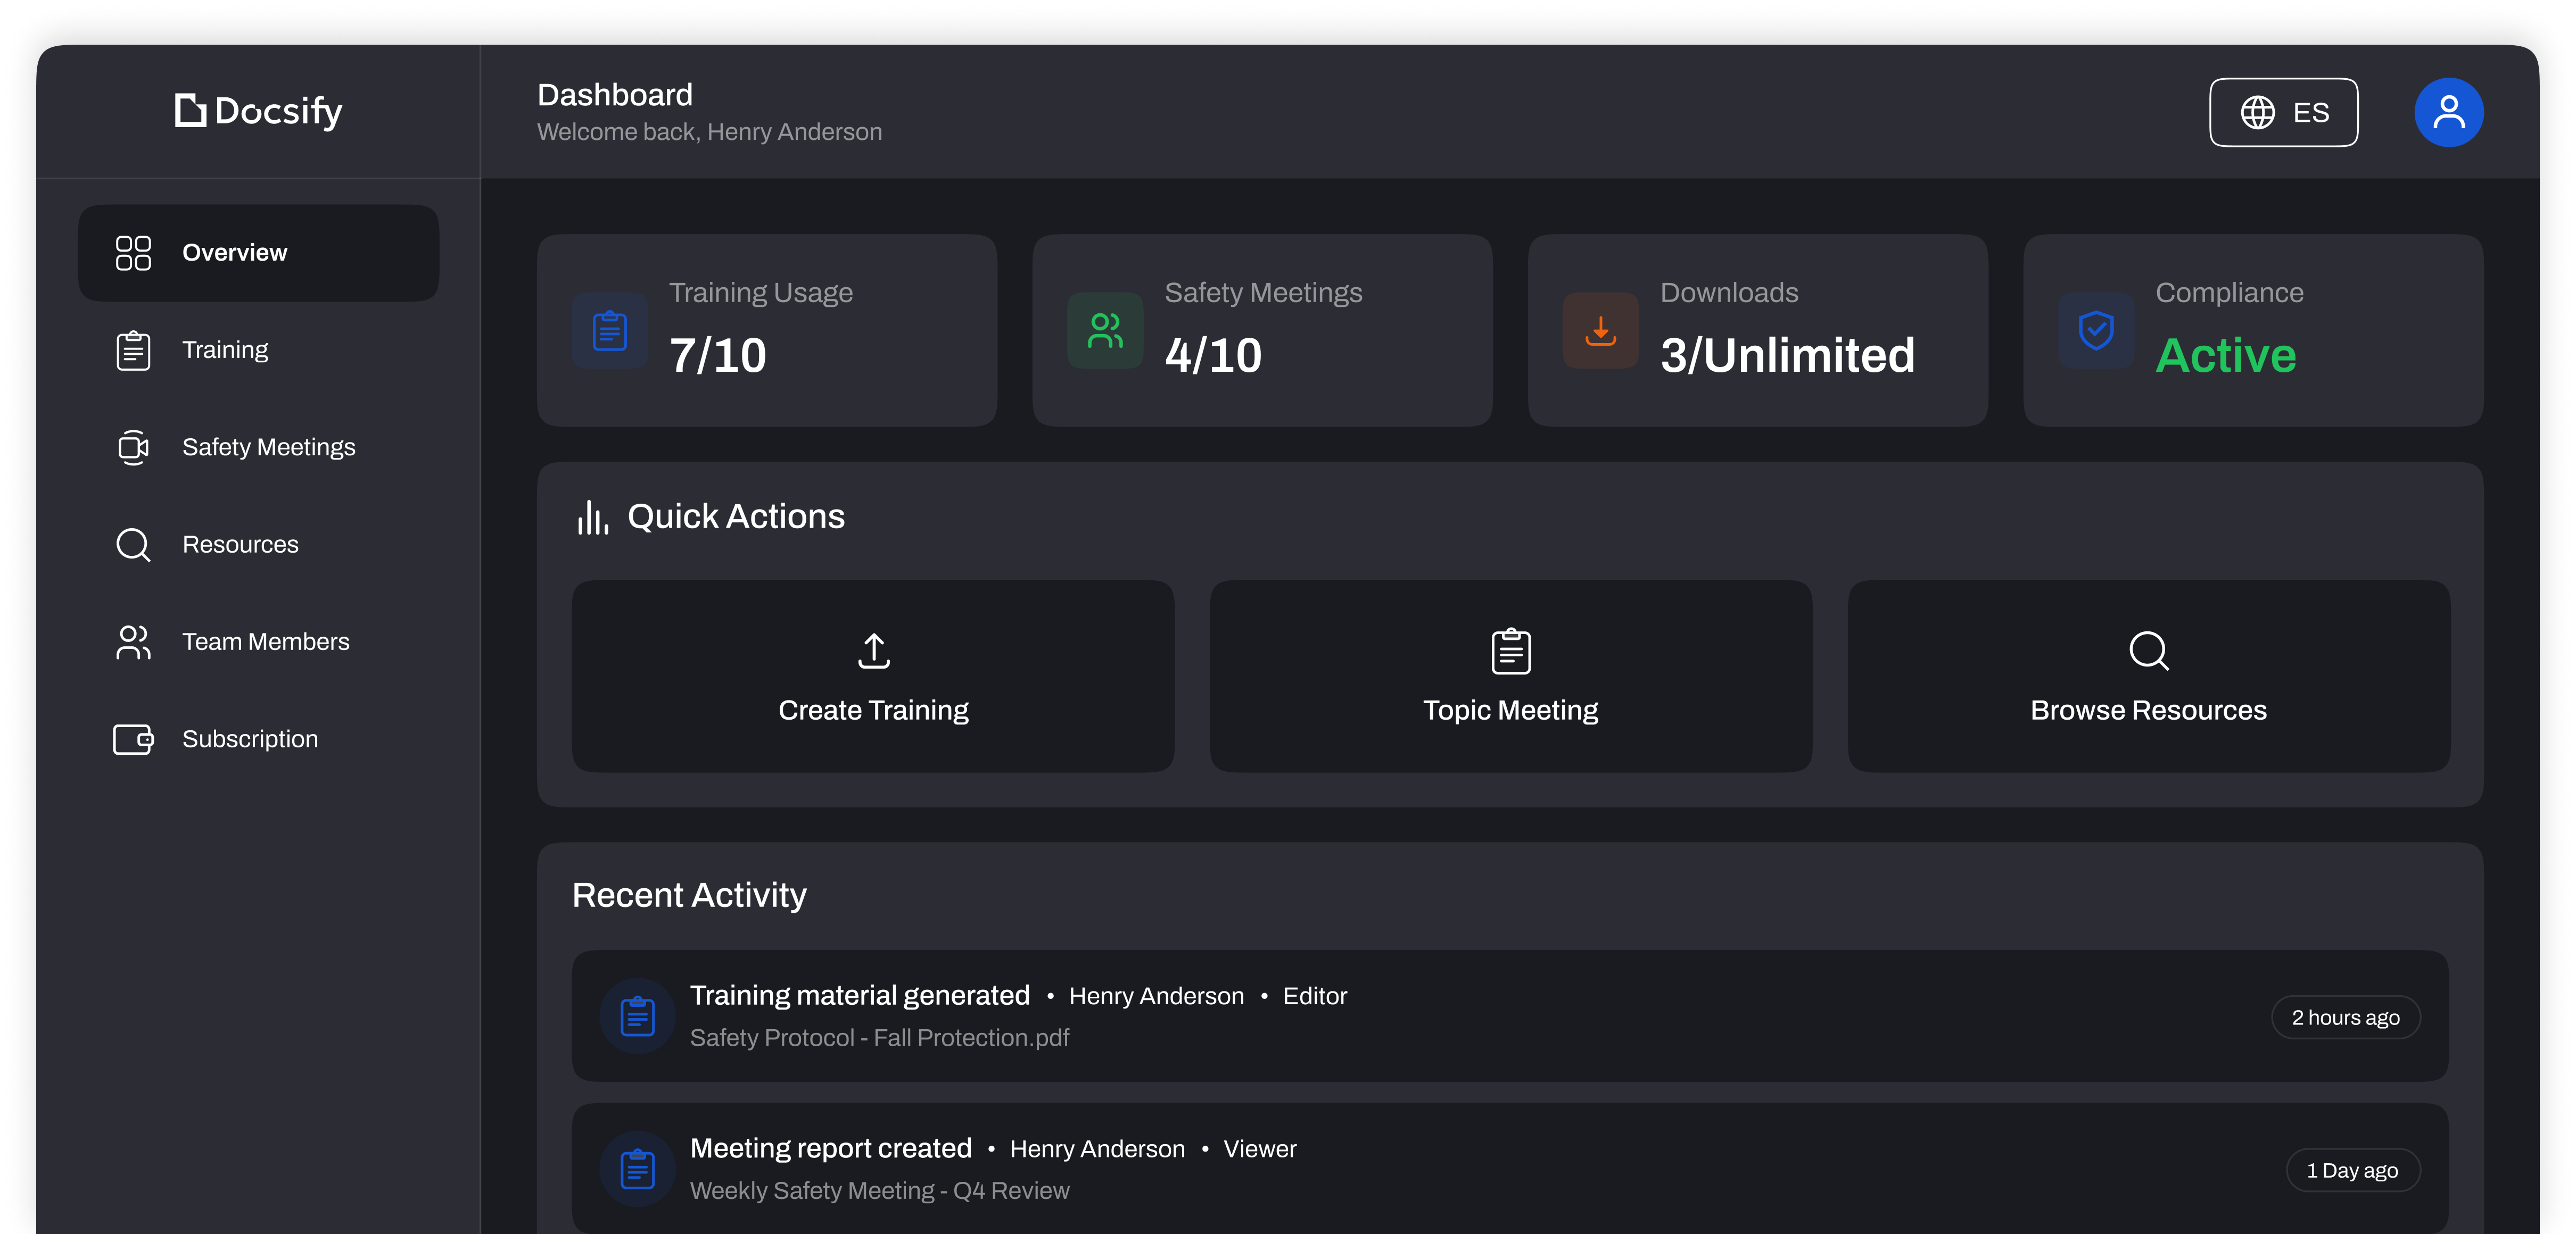Click the Safety Meetings people icon in stats

coord(1104,331)
